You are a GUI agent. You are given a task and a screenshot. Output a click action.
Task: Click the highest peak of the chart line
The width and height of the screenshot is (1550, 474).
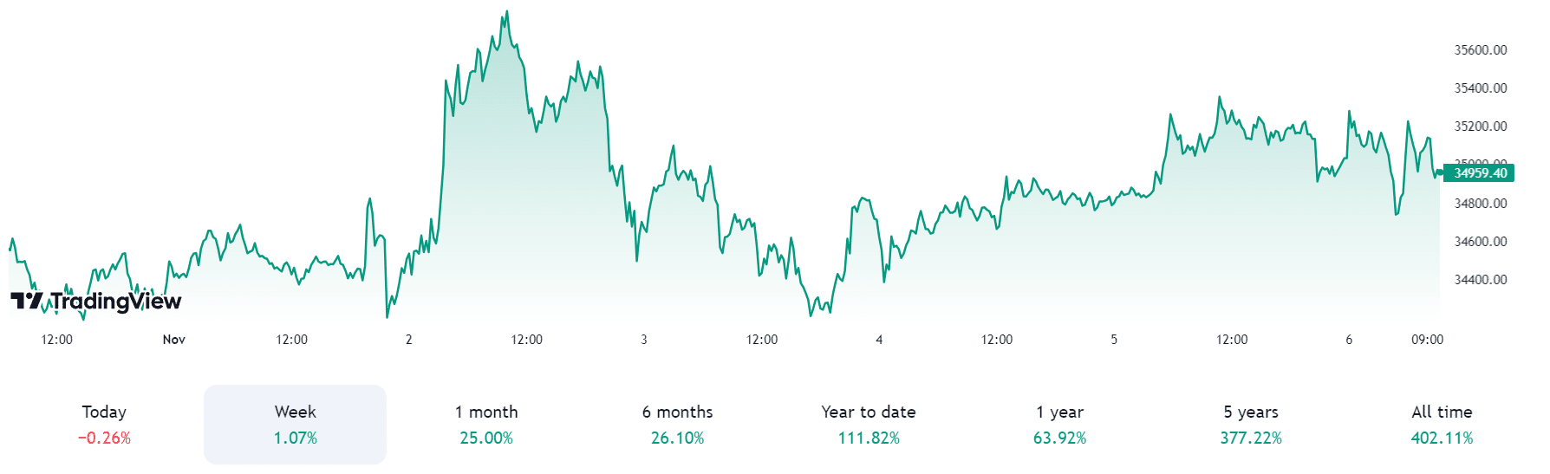coord(507,12)
